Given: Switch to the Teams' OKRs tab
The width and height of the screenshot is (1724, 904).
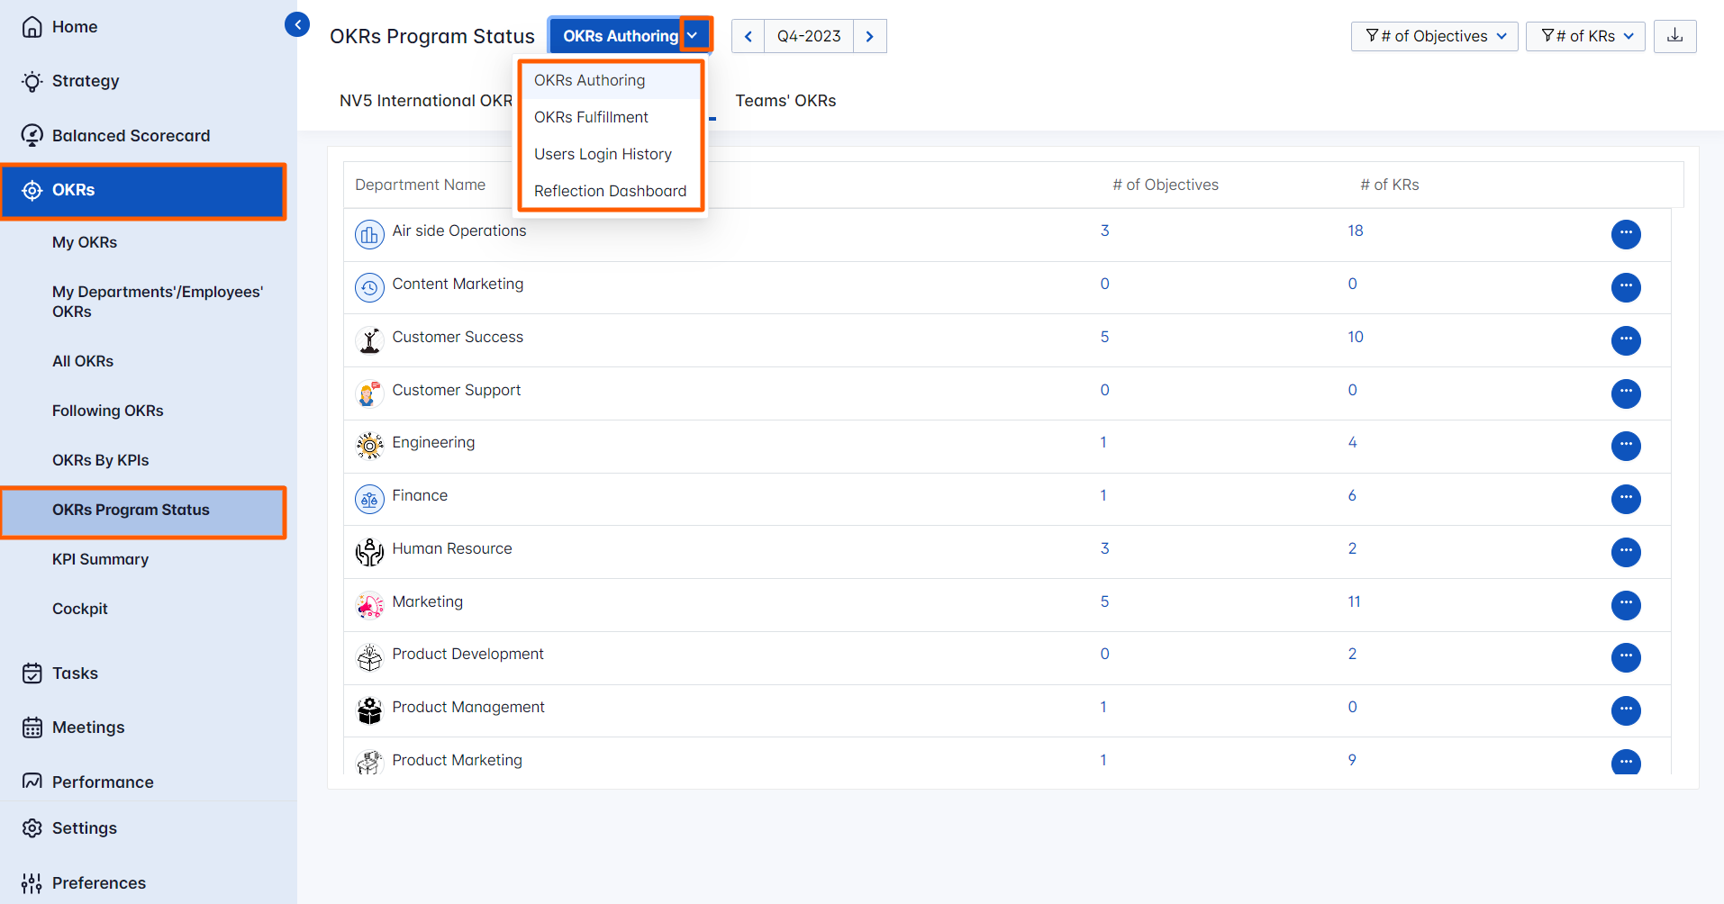Looking at the screenshot, I should tap(785, 101).
